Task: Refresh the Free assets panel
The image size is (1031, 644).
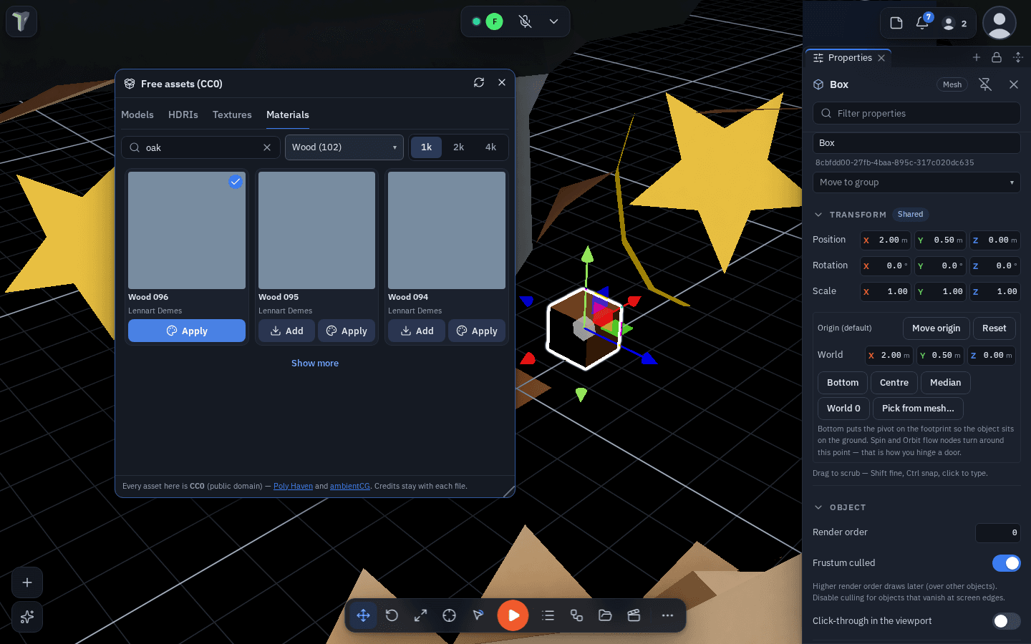Action: pos(479,82)
